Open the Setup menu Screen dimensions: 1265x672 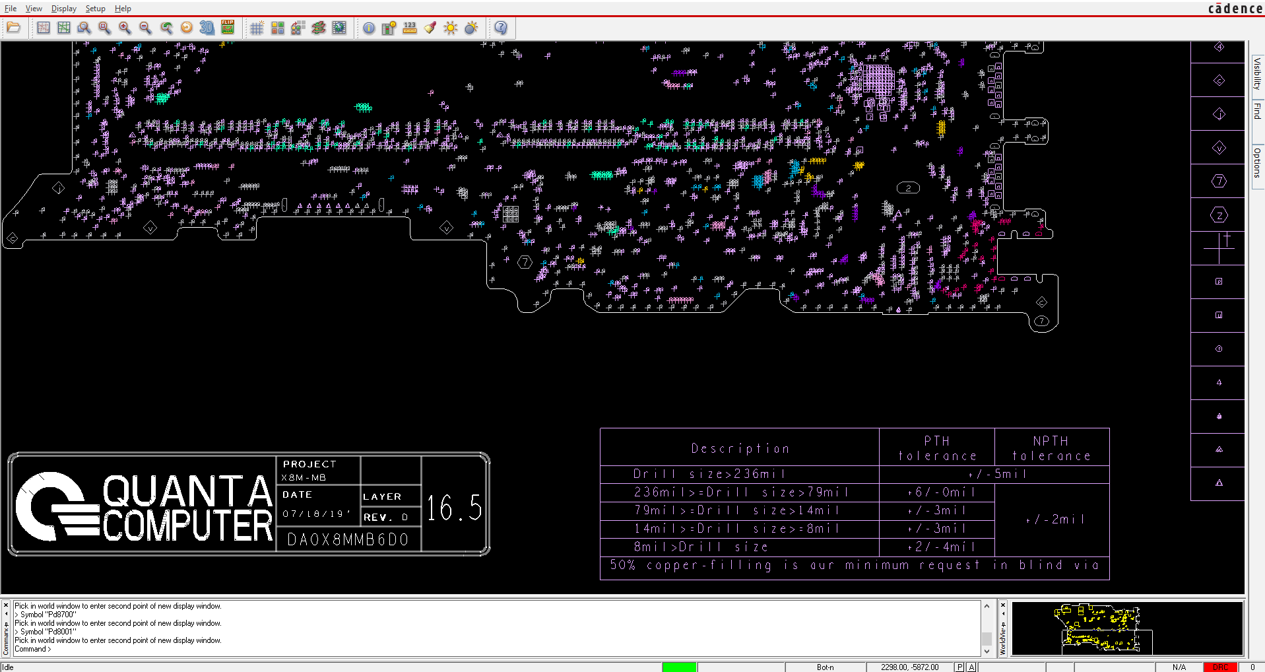(95, 9)
